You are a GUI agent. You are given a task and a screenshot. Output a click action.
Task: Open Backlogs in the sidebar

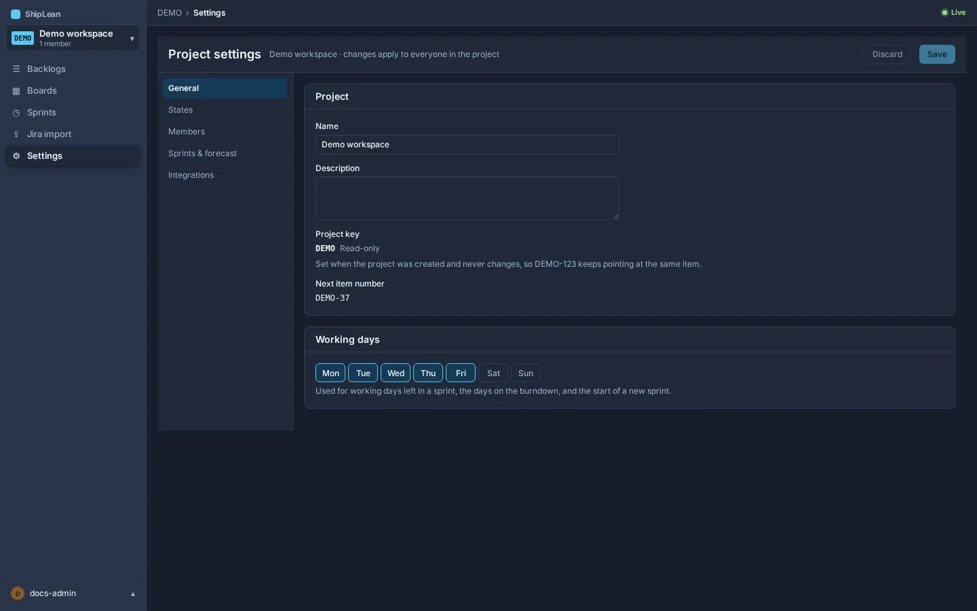73,69
